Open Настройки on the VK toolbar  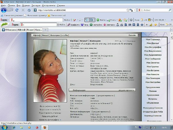(96, 25)
